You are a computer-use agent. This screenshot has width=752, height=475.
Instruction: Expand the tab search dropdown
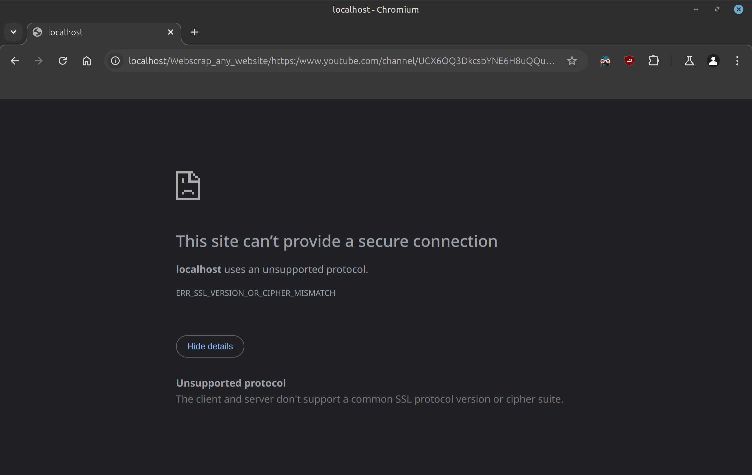(x=13, y=32)
